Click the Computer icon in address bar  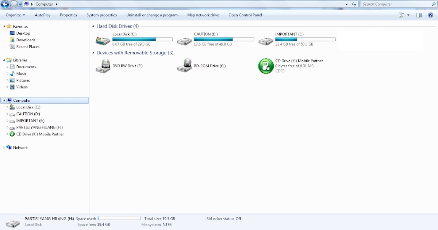coord(26,4)
